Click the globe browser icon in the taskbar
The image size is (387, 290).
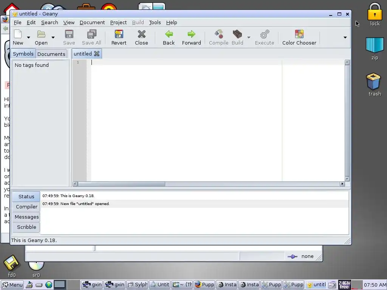click(x=49, y=285)
